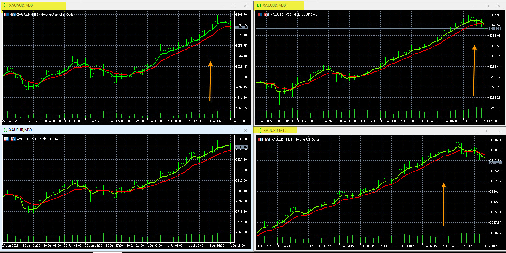506x253 pixels.
Task: Toggle one-click trading panel on XAUEUR chart
Action: (x=6, y=139)
